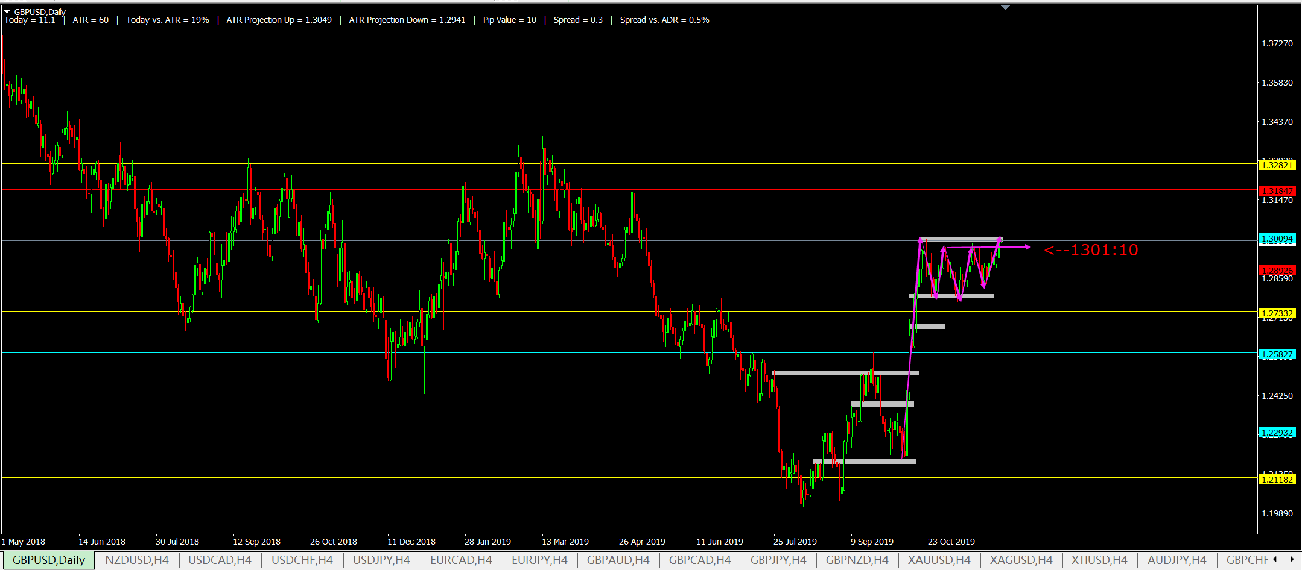Click the yellow 1.21182 price label
The height and width of the screenshot is (570, 1302).
tap(1277, 480)
